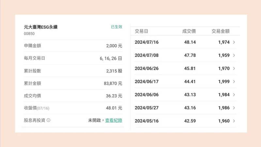Sort by the 交易金額 column header

[x=221, y=31]
